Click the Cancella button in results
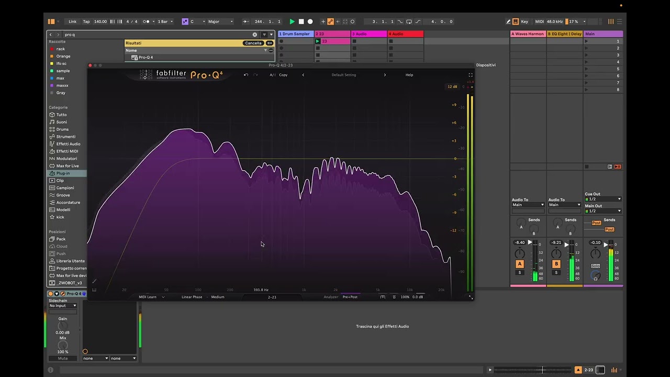The width and height of the screenshot is (670, 377). 253,43
